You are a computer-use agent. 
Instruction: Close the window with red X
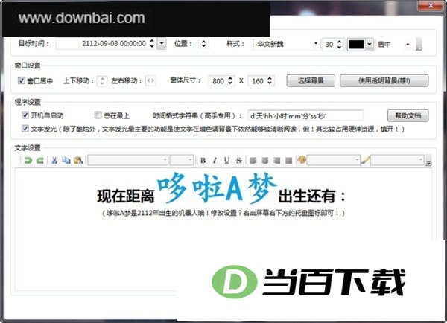coord(431,5)
